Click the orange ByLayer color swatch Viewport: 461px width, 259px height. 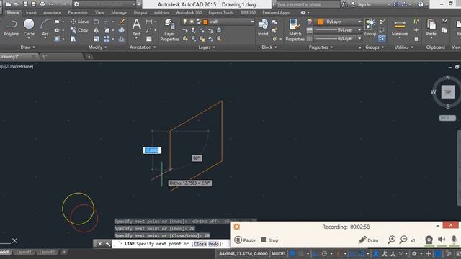tap(320, 22)
